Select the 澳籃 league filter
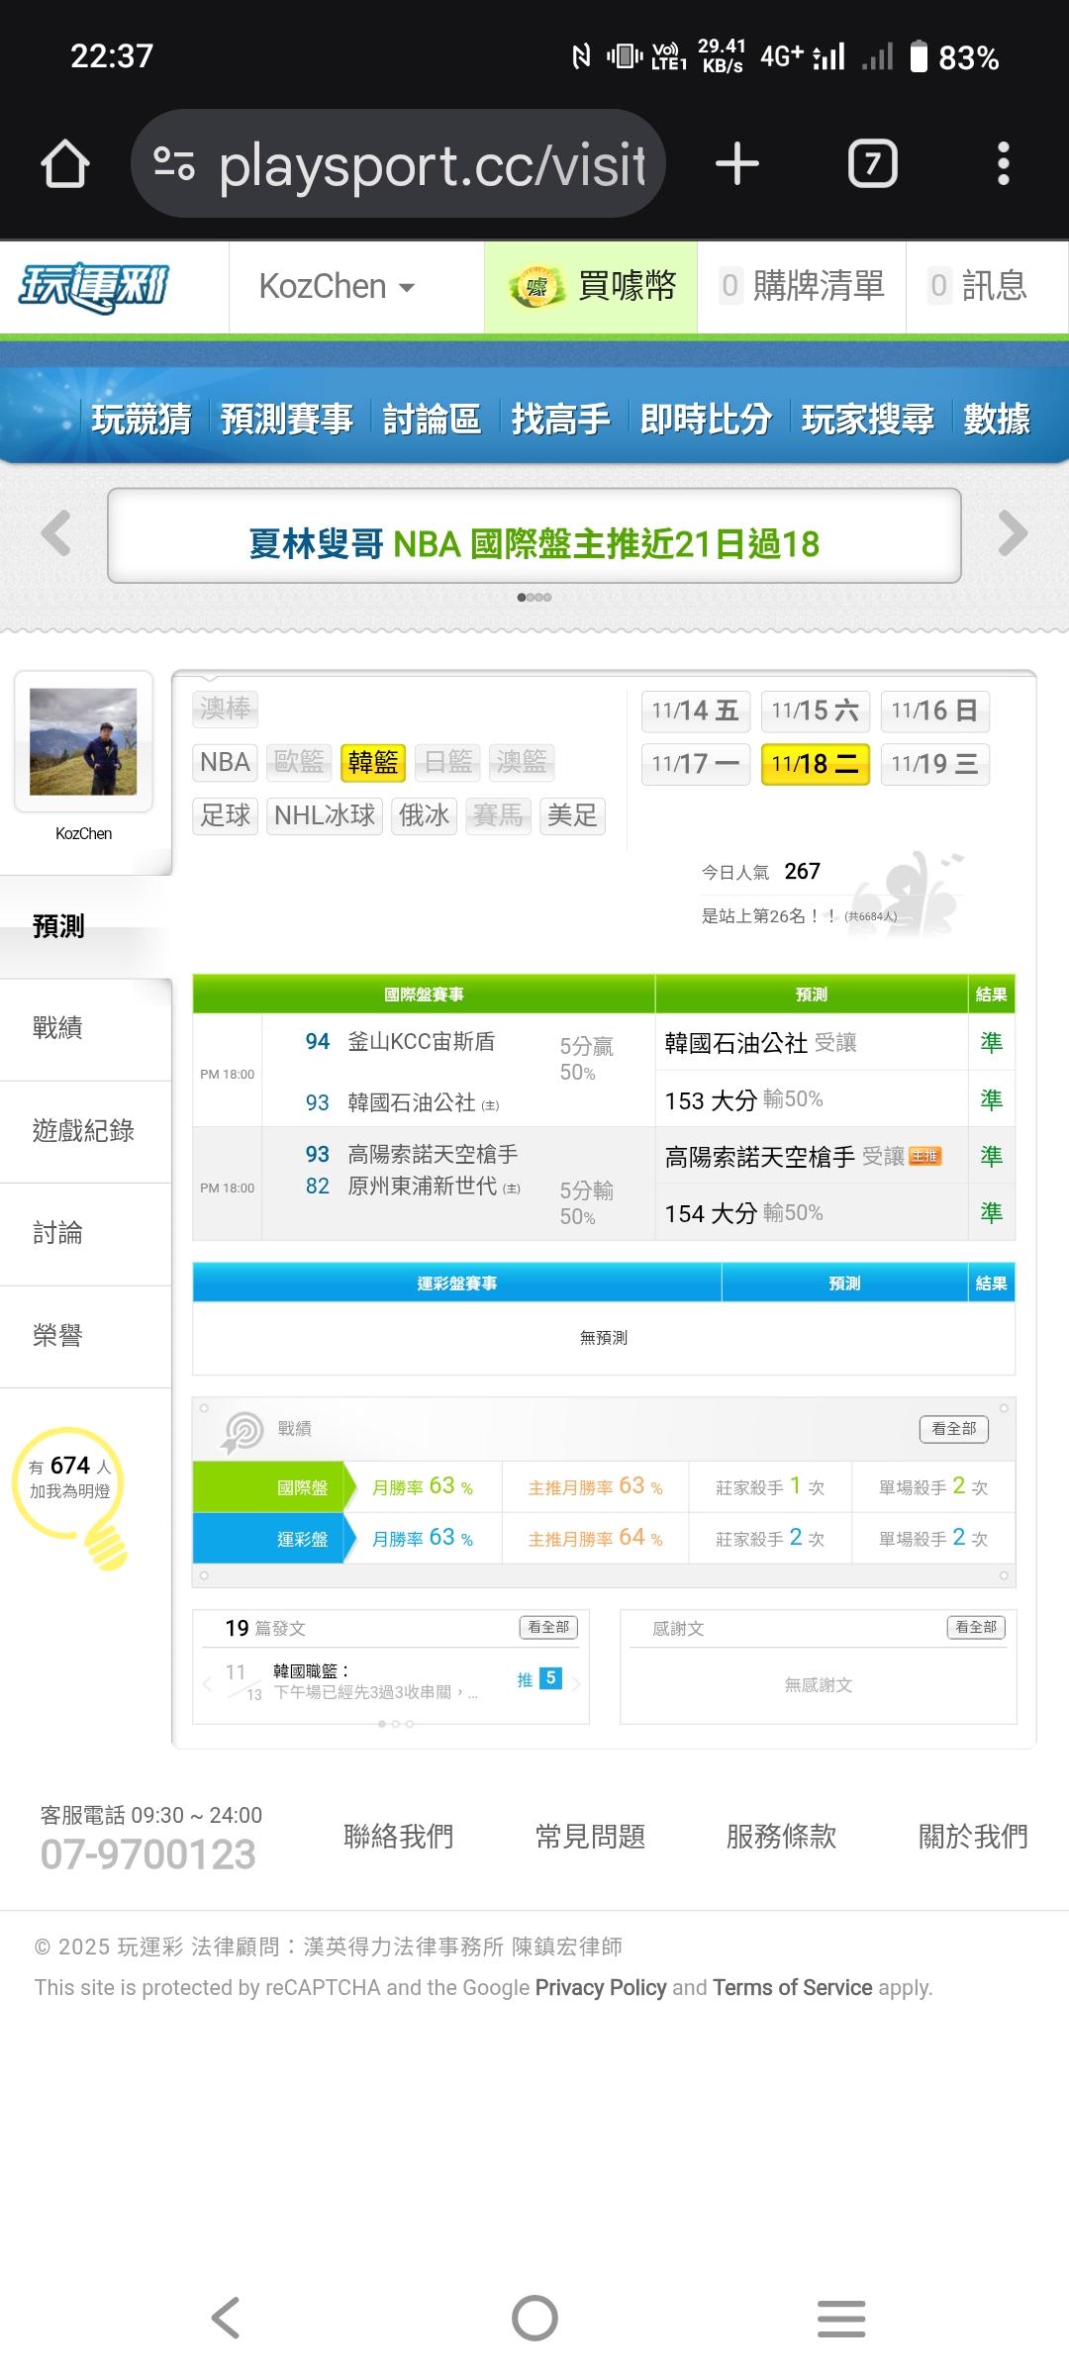 point(522,762)
